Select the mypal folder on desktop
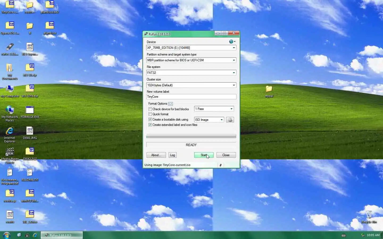 tap(269, 91)
